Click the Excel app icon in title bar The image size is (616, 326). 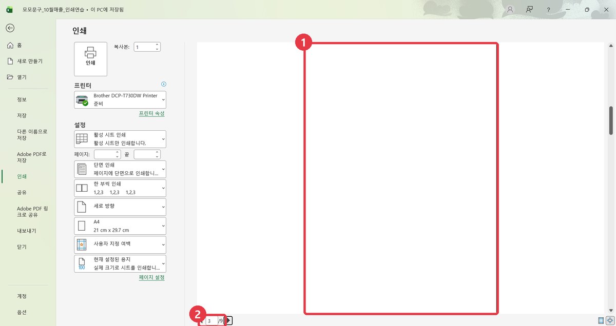(x=10, y=10)
